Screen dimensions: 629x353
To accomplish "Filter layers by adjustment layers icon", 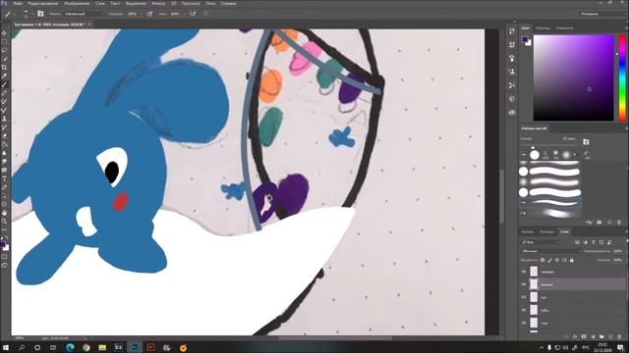I will pyautogui.click(x=586, y=242).
